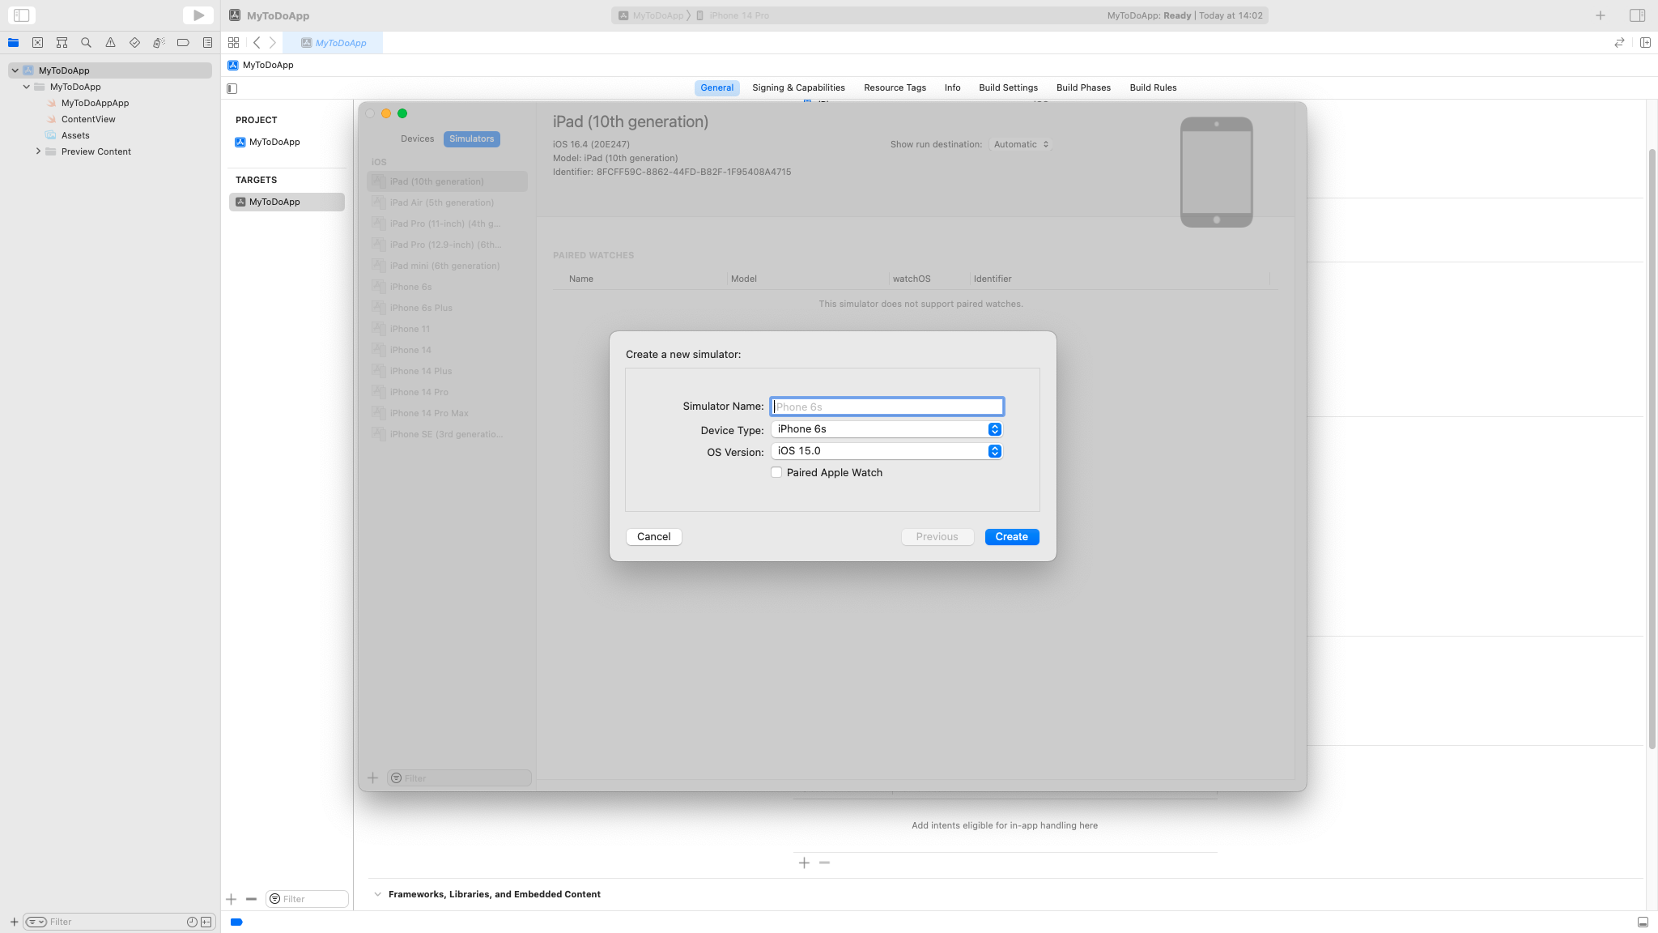Open the OS Version dropdown

(x=886, y=451)
